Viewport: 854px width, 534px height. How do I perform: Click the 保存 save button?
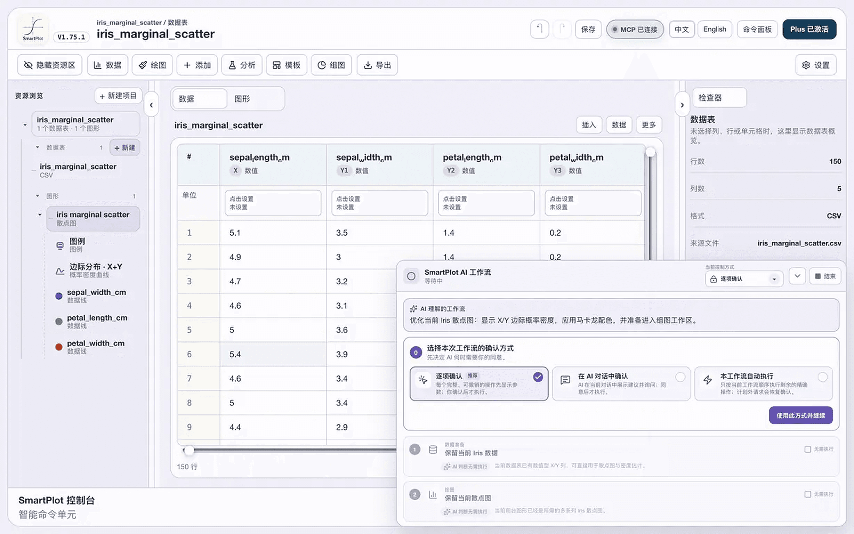tap(588, 29)
